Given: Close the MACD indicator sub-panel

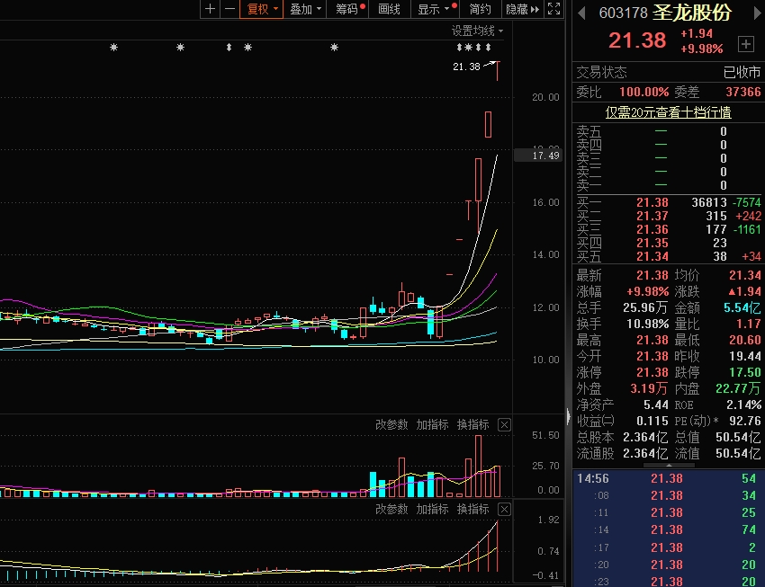Looking at the screenshot, I should click(504, 509).
